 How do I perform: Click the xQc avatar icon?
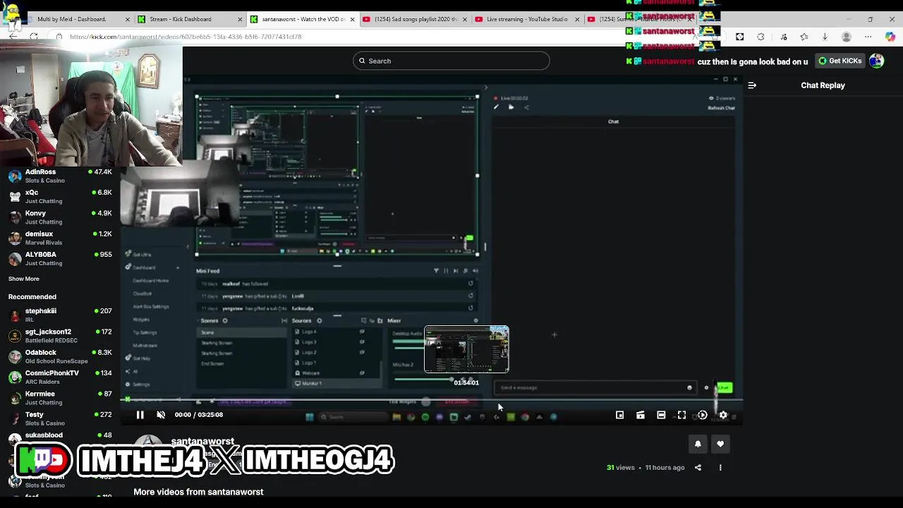point(15,197)
